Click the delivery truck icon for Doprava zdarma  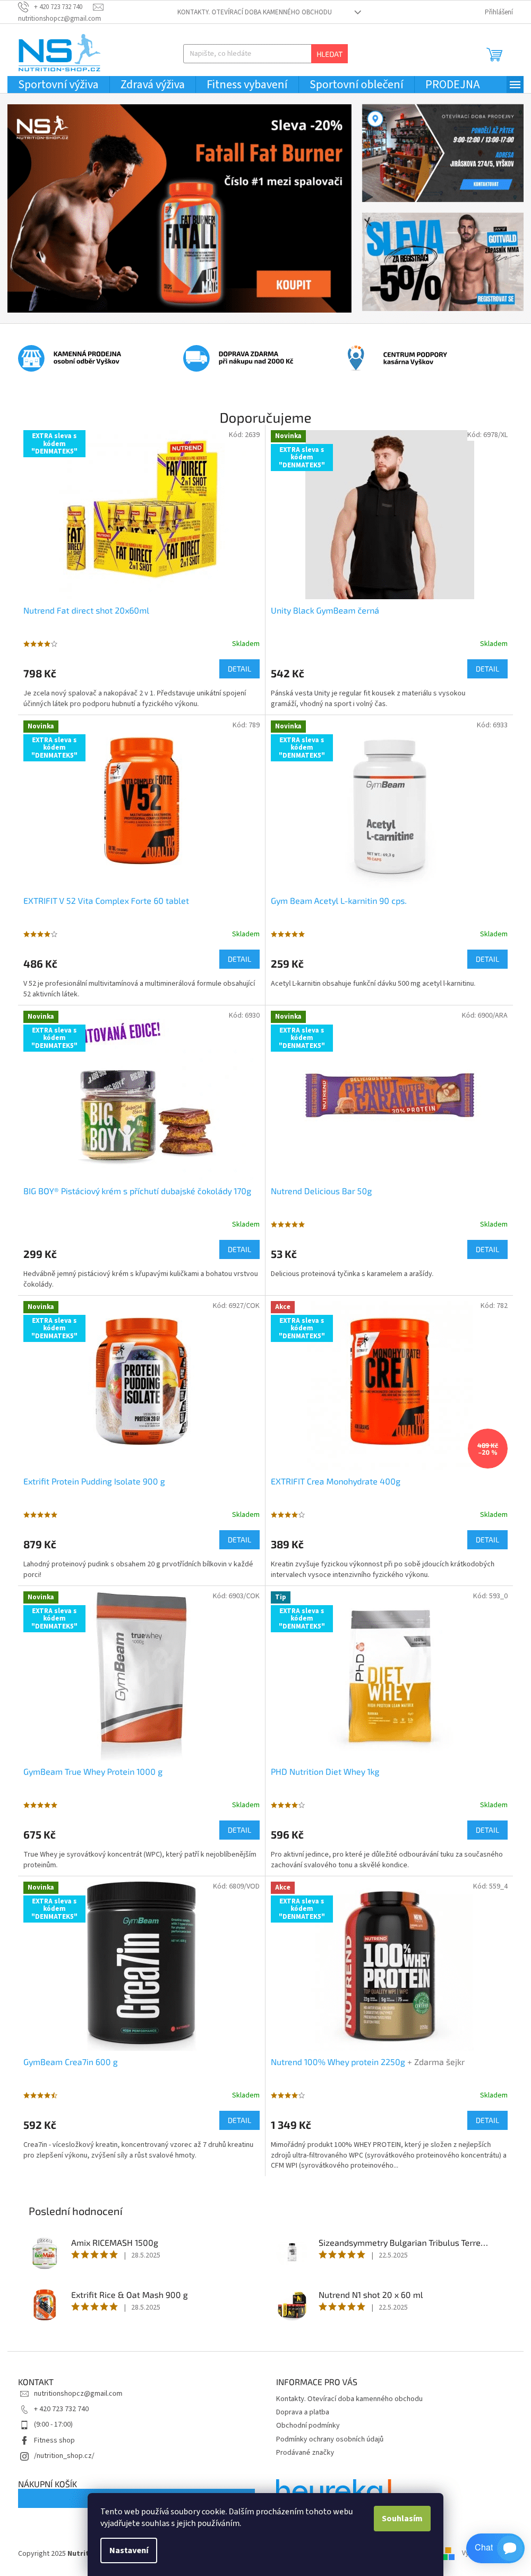[195, 357]
